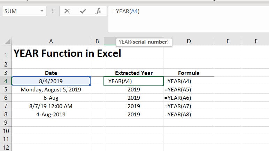Select column F header

click(x=256, y=42)
